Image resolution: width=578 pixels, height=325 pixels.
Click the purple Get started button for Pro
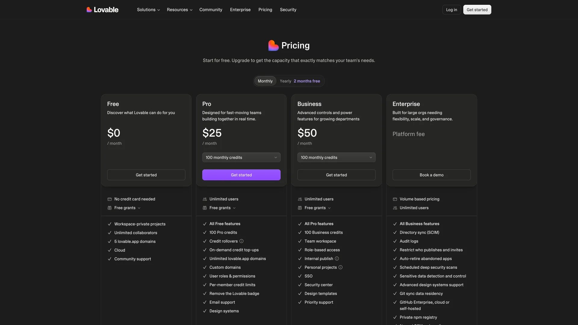tap(241, 175)
